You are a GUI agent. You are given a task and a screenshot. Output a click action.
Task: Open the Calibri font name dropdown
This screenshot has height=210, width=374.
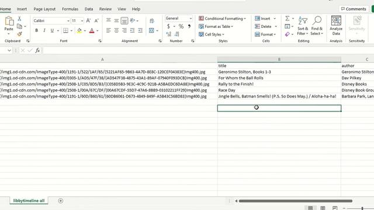(68, 21)
